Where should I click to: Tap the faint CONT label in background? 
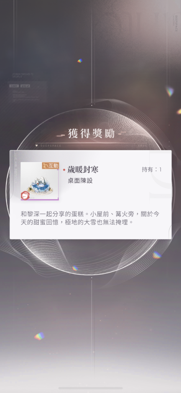pyautogui.click(x=14, y=86)
